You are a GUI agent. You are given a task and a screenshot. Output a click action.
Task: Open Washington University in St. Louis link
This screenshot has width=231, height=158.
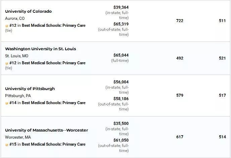click(x=41, y=49)
